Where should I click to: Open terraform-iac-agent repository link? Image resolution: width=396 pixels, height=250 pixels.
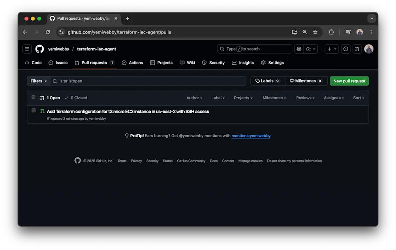[96, 49]
